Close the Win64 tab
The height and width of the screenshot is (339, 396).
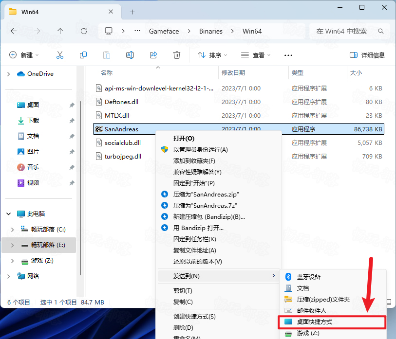(111, 12)
